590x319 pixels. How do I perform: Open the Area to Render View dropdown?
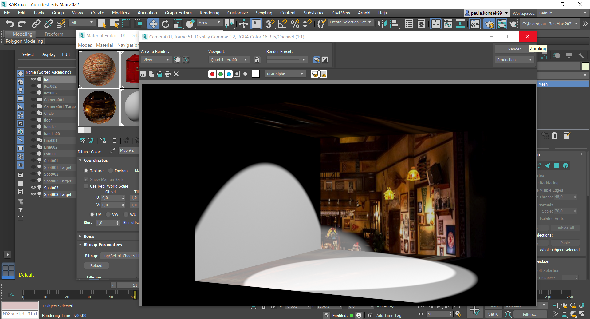tap(156, 60)
